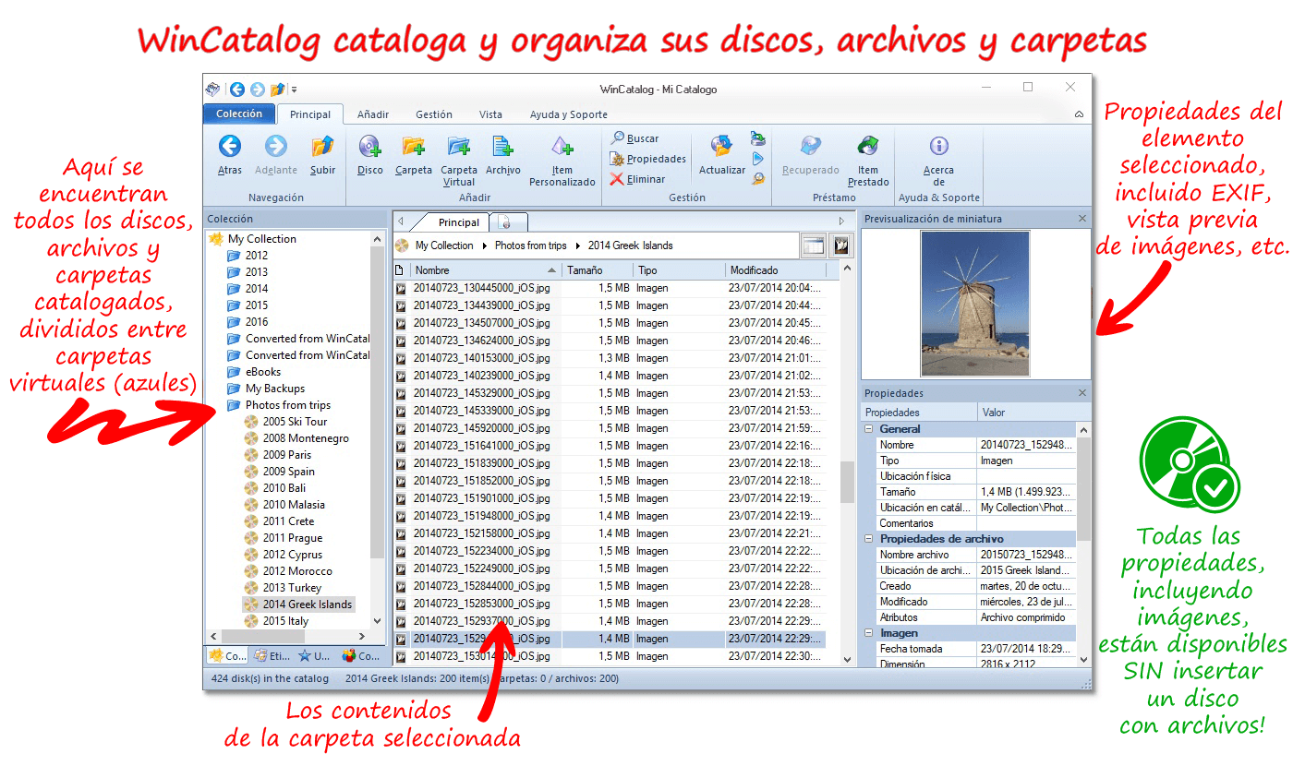
Task: Open the Etiquetas tag panel tab
Action: (272, 656)
